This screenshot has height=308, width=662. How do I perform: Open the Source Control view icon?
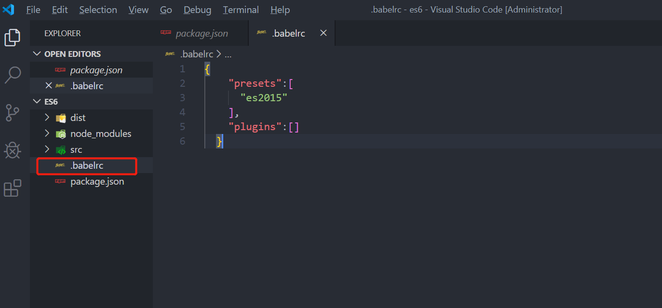pos(13,113)
